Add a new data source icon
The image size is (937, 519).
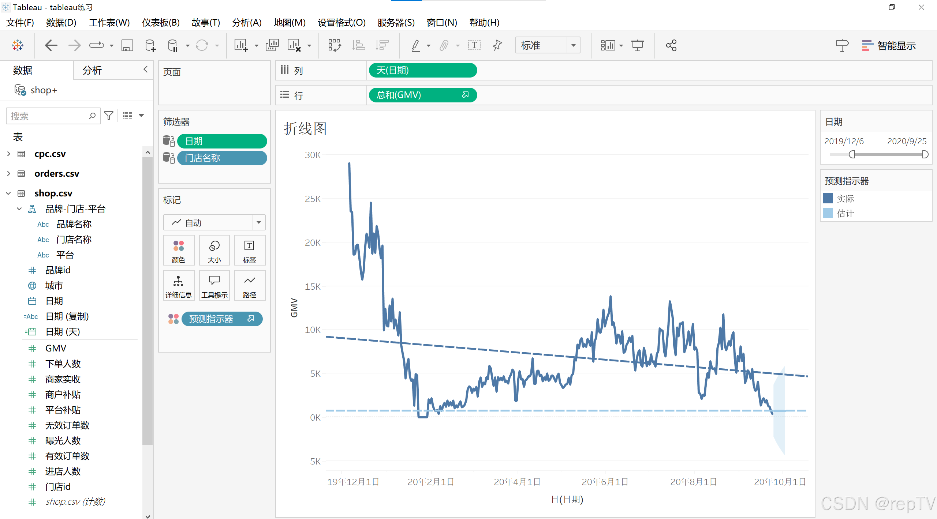[x=150, y=45]
